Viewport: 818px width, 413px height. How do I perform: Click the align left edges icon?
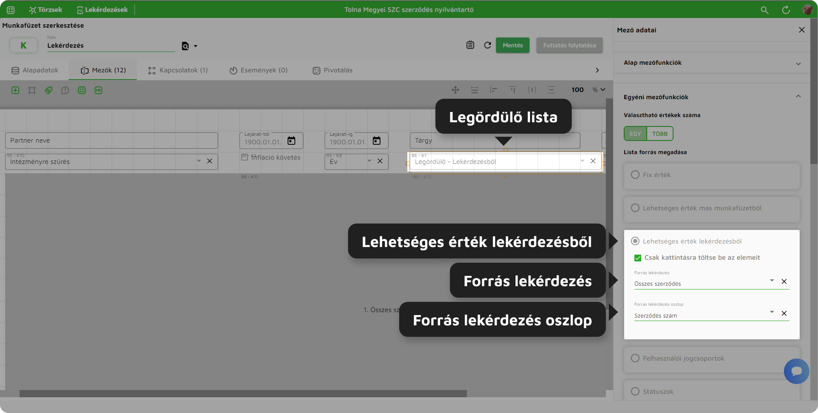(x=494, y=90)
